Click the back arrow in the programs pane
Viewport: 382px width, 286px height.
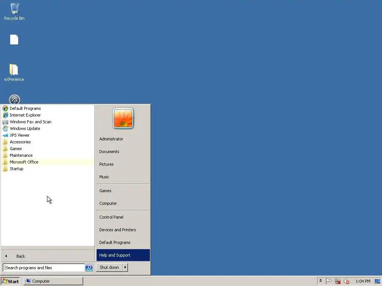coord(6,256)
